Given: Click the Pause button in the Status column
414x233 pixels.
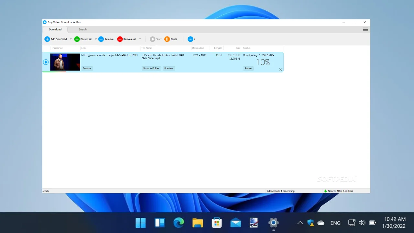Looking at the screenshot, I should pyautogui.click(x=248, y=68).
